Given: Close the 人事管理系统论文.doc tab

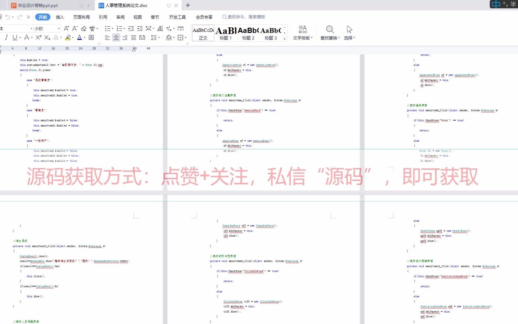Looking at the screenshot, I should tap(176, 5).
